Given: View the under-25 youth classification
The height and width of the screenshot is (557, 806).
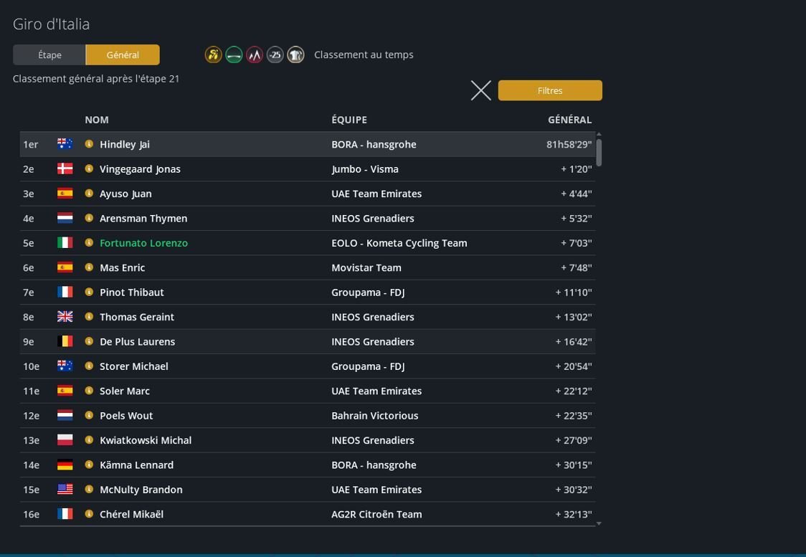Looking at the screenshot, I should pyautogui.click(x=275, y=55).
